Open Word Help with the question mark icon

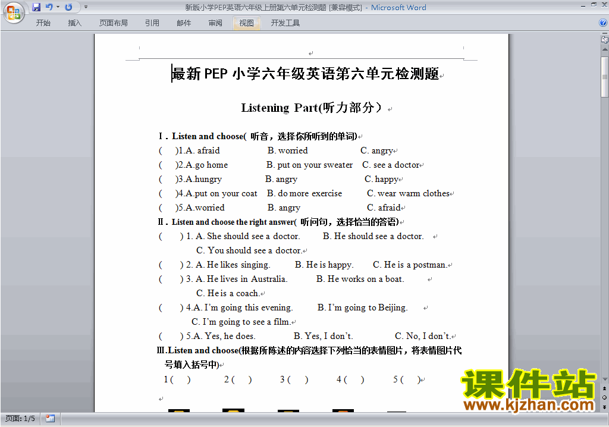point(603,23)
